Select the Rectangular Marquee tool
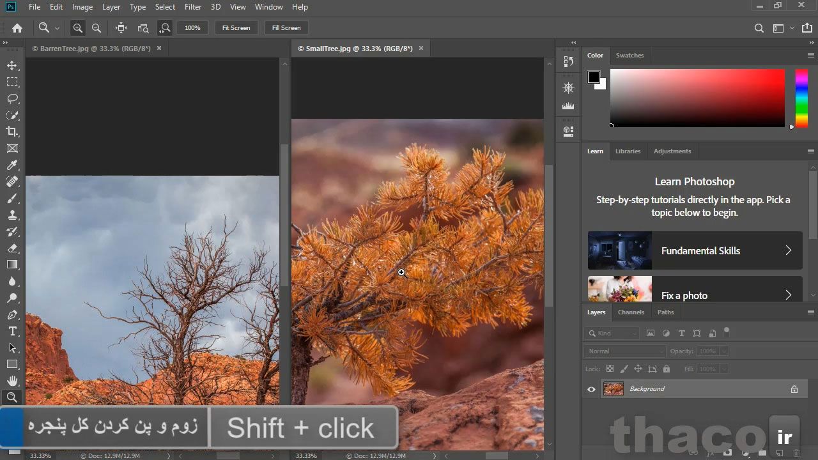818x460 pixels. (x=12, y=82)
